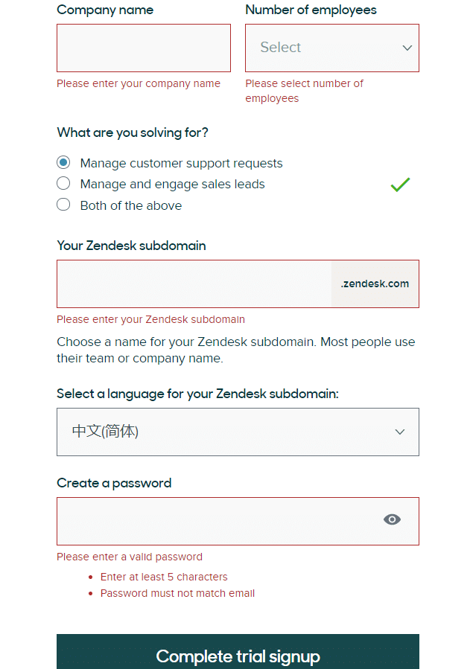Image resolution: width=473 pixels, height=669 pixels.
Task: Choose Manage and engage sales leads
Action: point(63,184)
